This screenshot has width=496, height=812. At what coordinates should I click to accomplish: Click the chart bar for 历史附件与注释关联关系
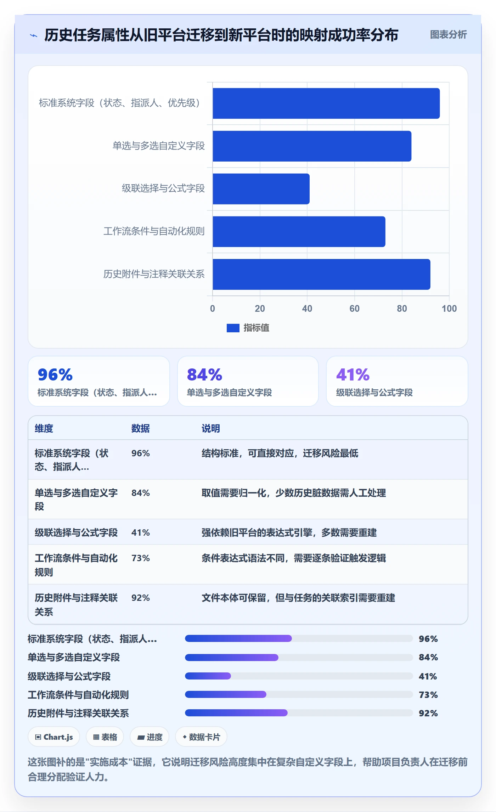pos(321,274)
